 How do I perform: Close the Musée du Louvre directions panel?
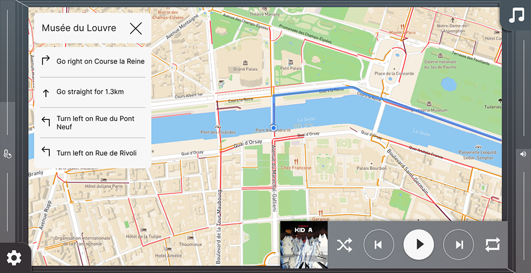pos(136,29)
